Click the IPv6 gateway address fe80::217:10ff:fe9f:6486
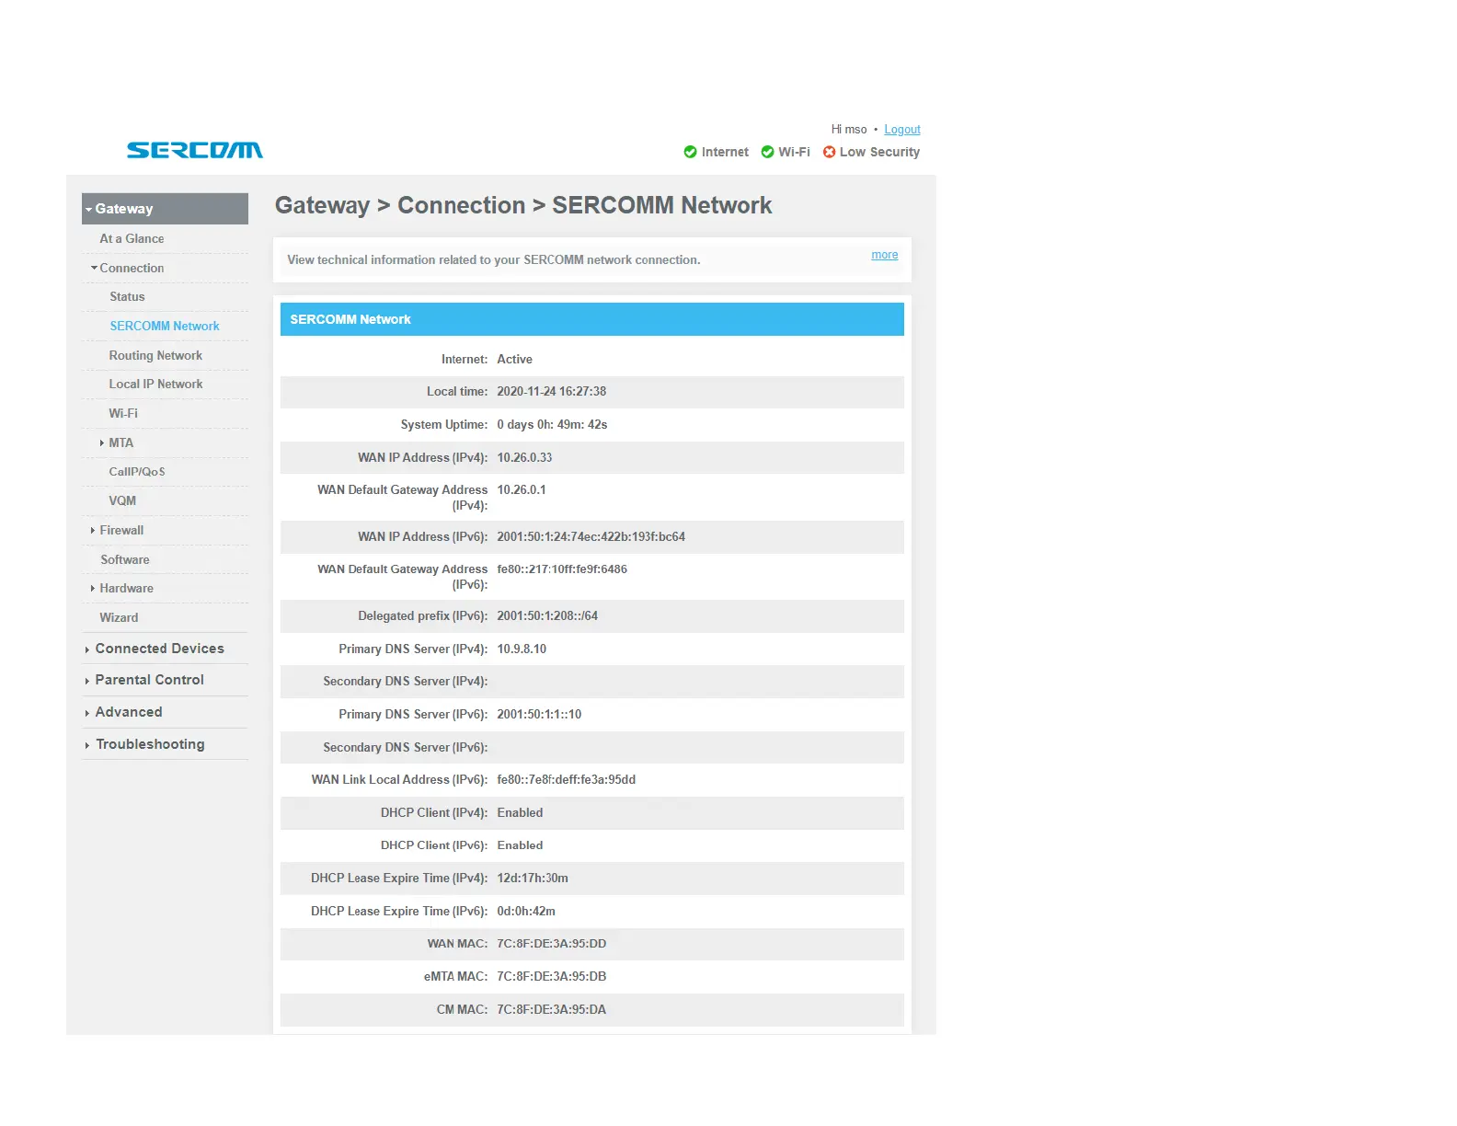 coord(562,569)
